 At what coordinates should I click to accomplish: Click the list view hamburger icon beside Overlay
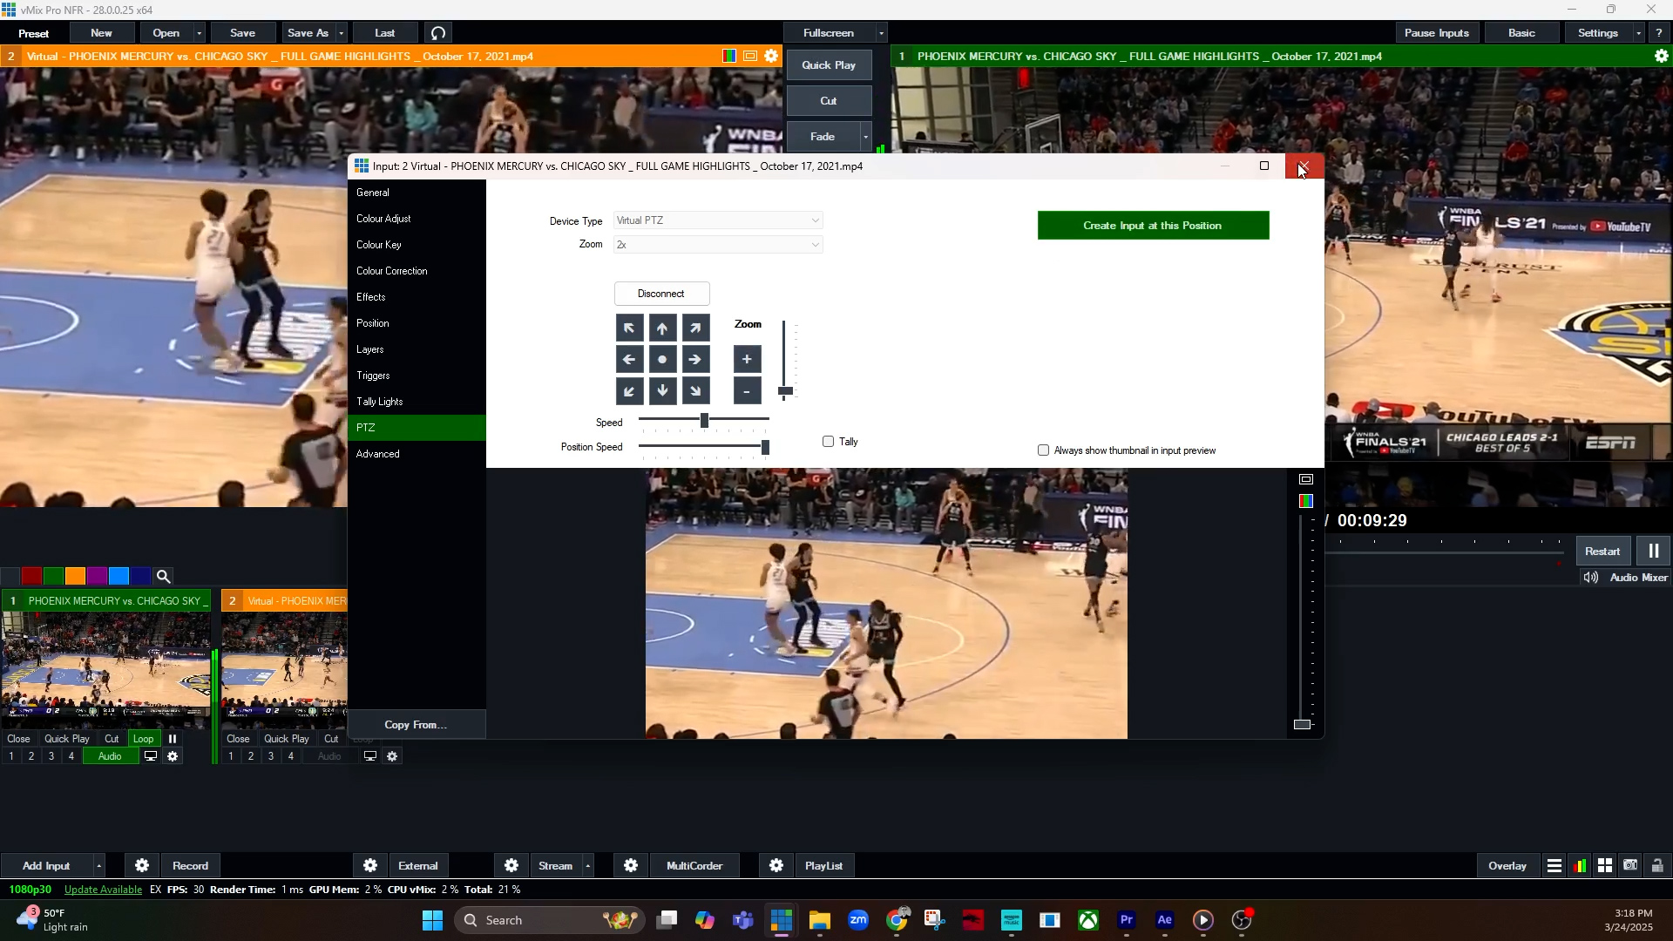click(1554, 865)
